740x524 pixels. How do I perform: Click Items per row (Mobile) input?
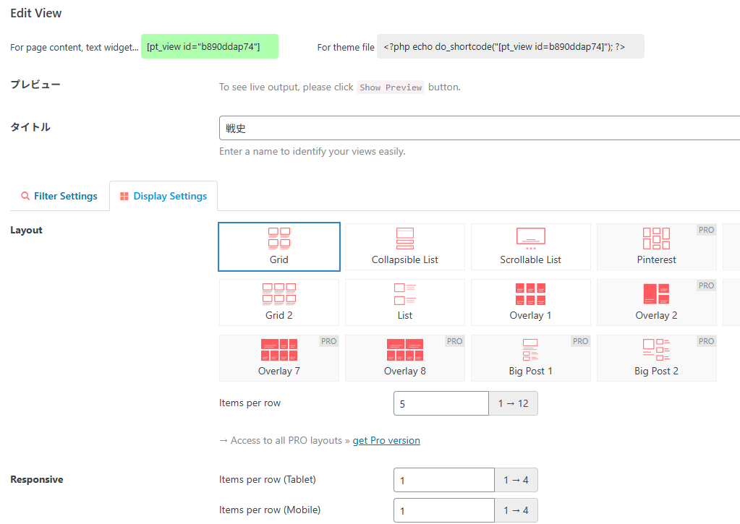tap(443, 510)
